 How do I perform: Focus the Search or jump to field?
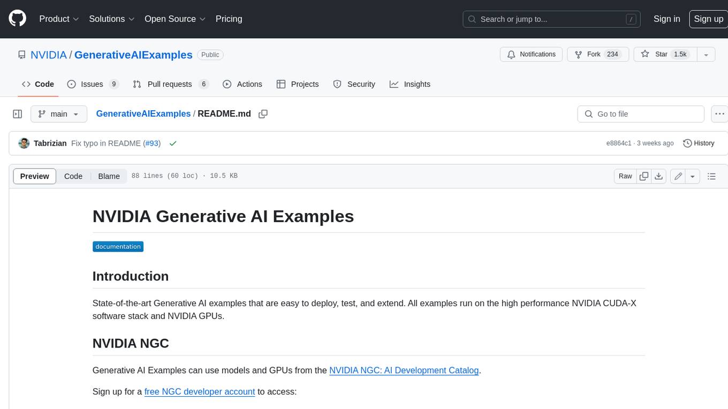coord(551,19)
